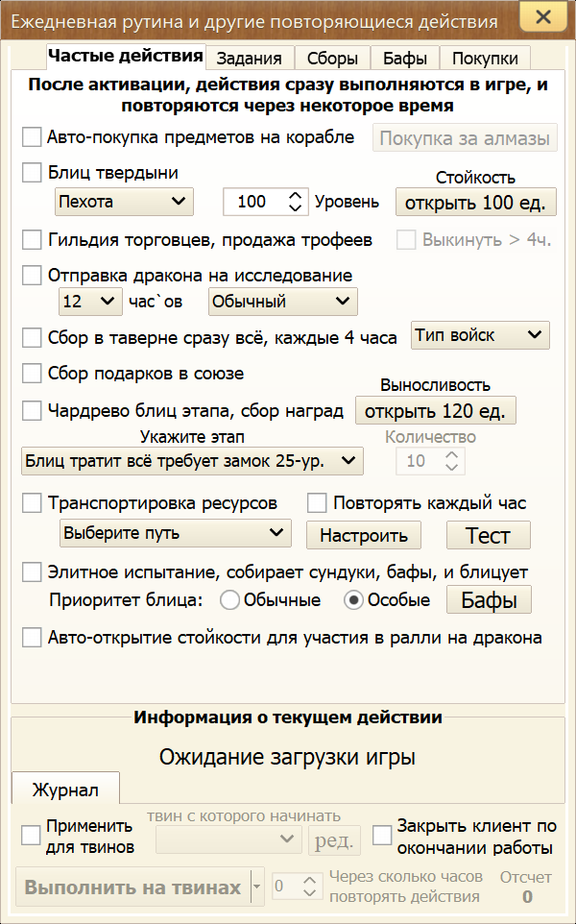Click the Тест button
The image size is (576, 924).
(x=489, y=535)
